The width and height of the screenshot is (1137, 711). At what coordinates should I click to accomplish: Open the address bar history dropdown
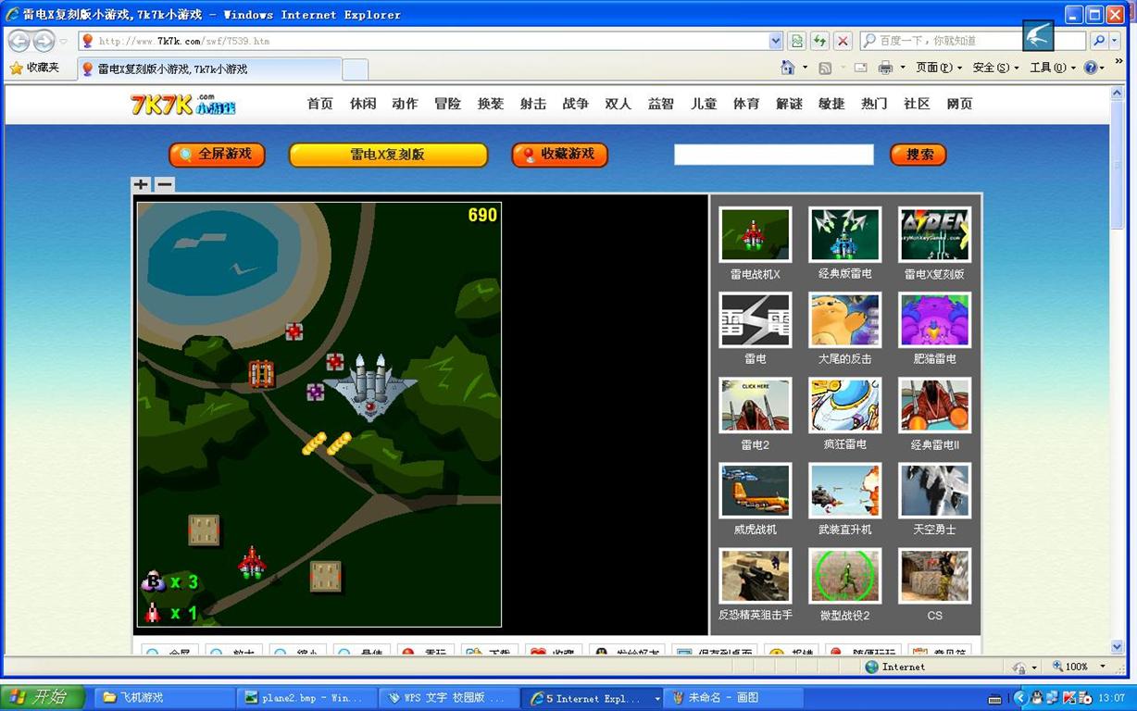tap(776, 41)
